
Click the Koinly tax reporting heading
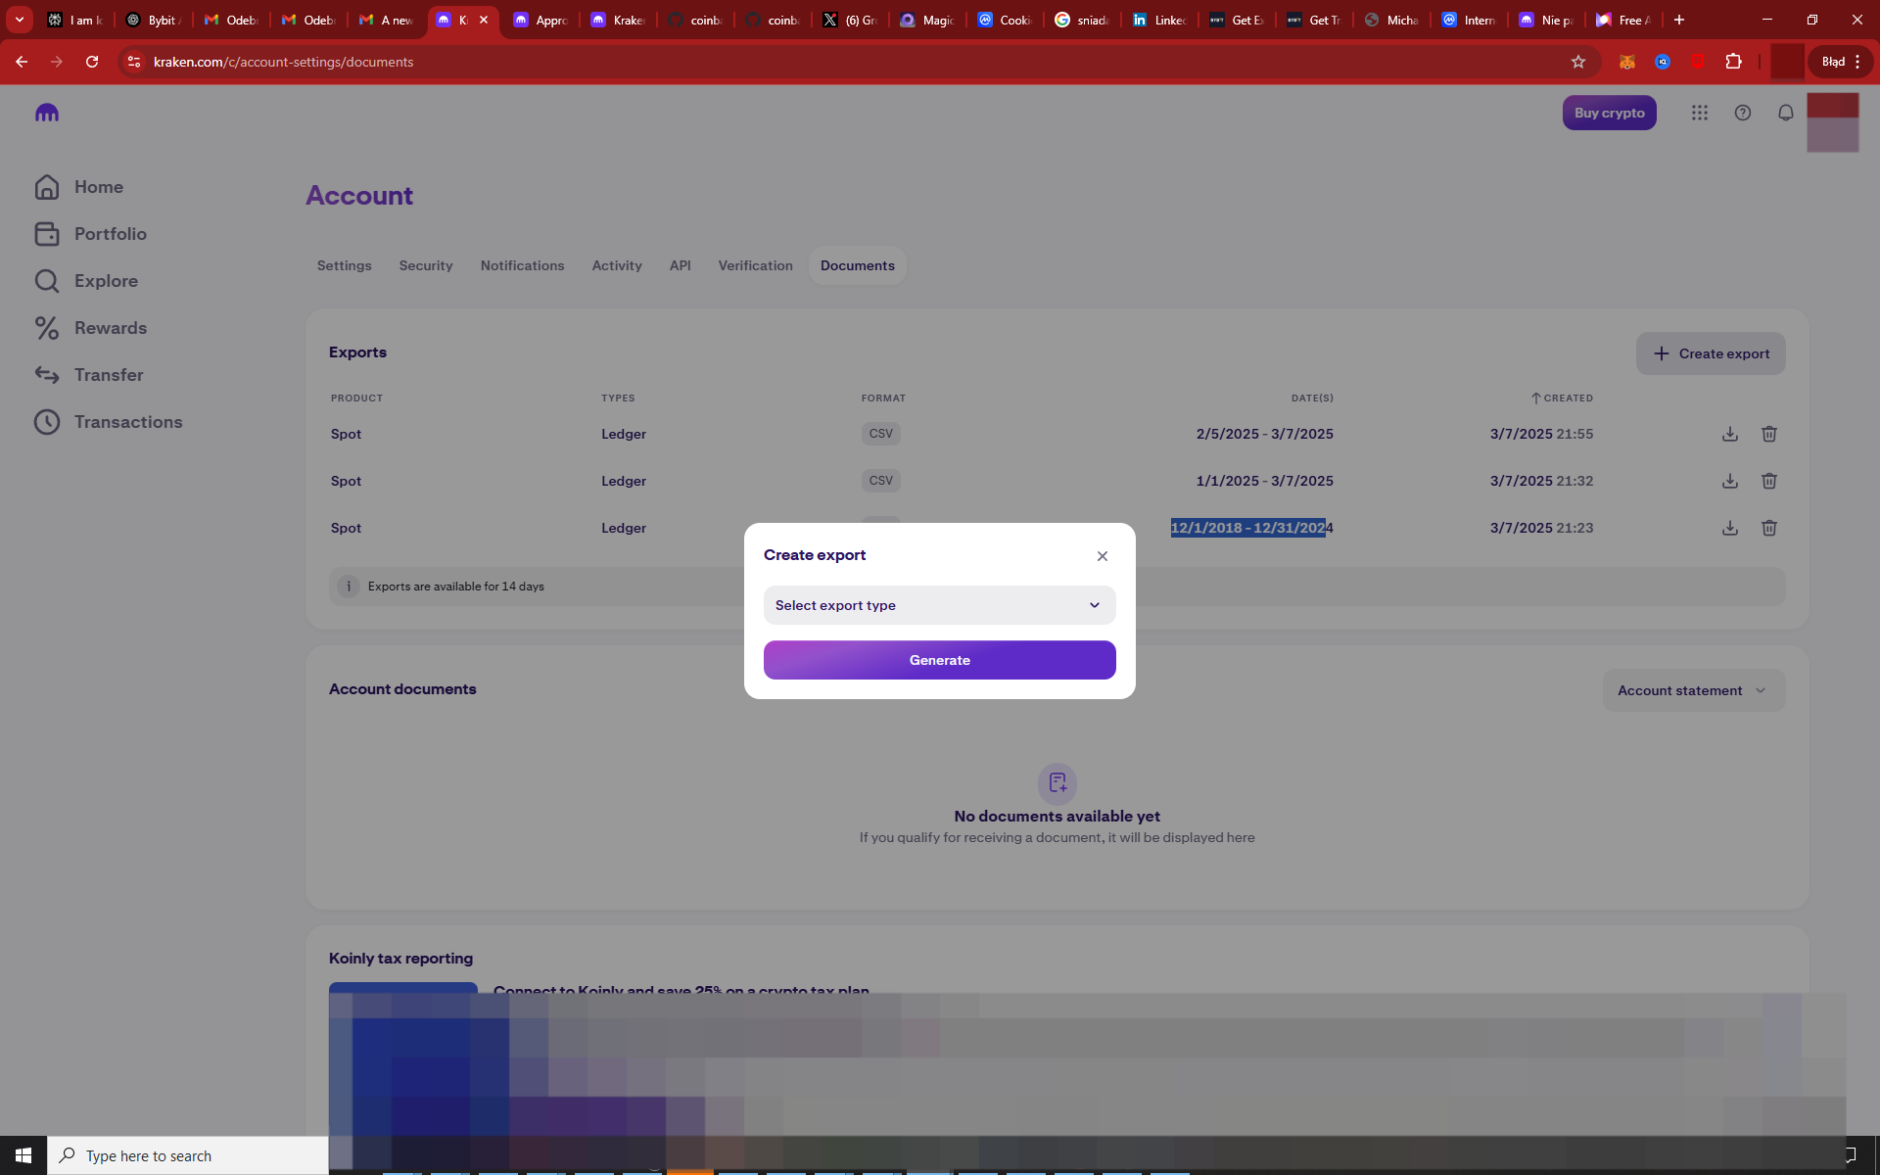point(400,959)
